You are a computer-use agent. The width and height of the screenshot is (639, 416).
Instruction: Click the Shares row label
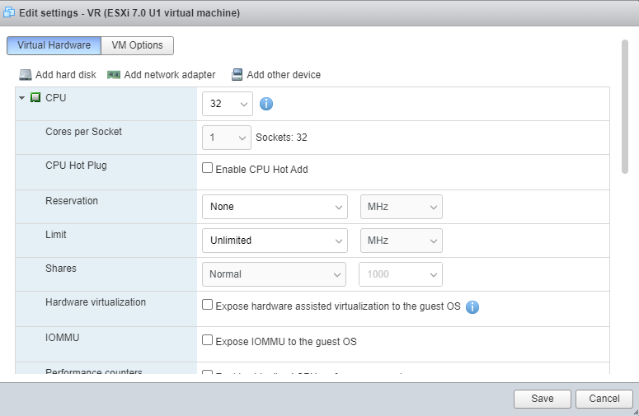click(61, 269)
